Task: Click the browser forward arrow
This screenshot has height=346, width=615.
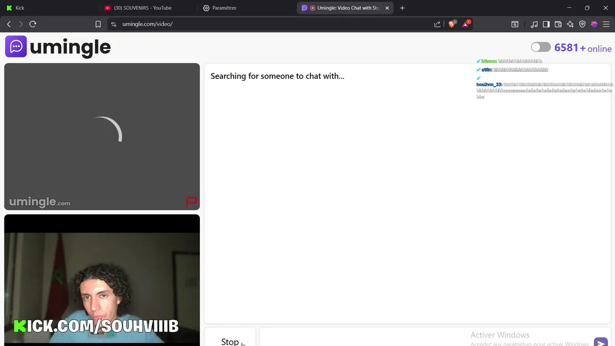Action: (21, 24)
